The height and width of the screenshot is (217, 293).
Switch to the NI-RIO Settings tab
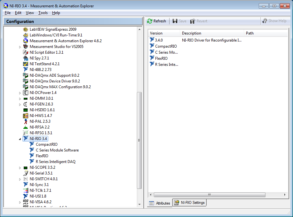click(x=189, y=203)
